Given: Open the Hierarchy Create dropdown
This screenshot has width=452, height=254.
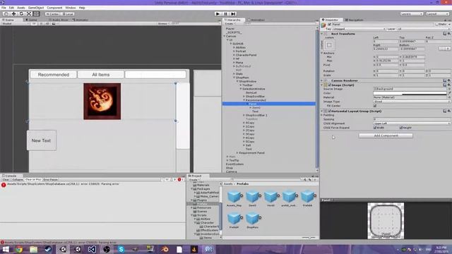Looking at the screenshot, I should coord(229,23).
